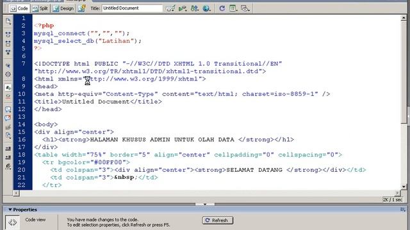Click the '<title>Untitled Document</title>' line
Screen dimensions: 410x230
(x=98, y=102)
